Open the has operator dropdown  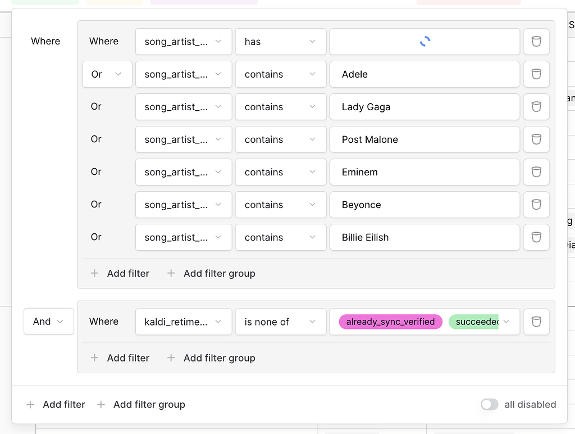[x=280, y=42]
